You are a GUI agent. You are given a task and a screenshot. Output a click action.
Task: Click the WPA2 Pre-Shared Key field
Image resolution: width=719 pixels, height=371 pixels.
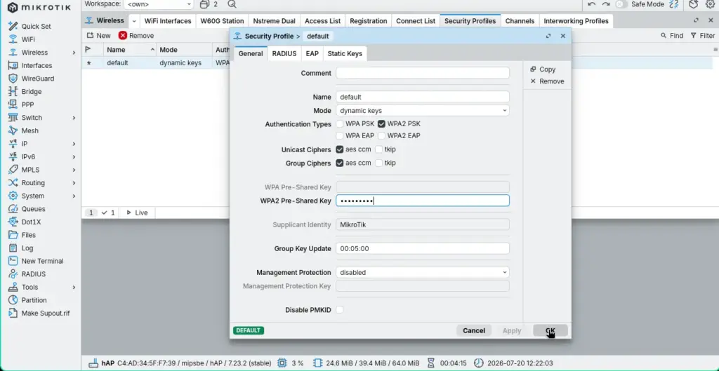pos(422,201)
